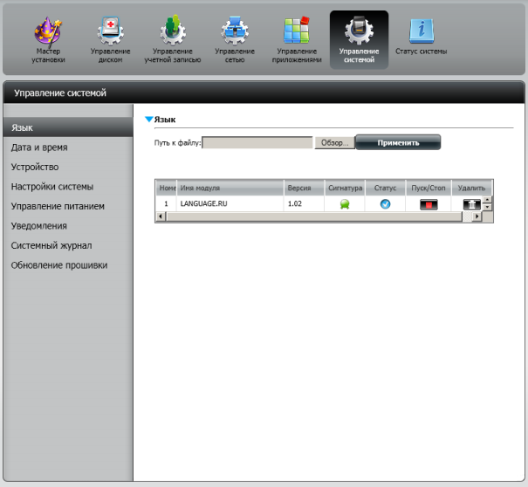Open the Мастер установки wizard icon

48,32
